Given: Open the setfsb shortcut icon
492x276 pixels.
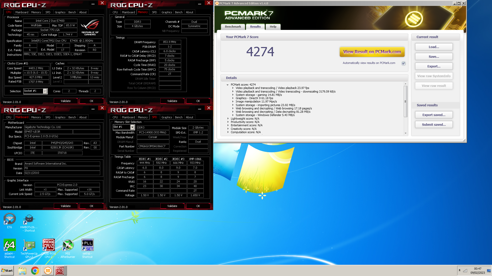Looking at the screenshot, I should 87,248.
